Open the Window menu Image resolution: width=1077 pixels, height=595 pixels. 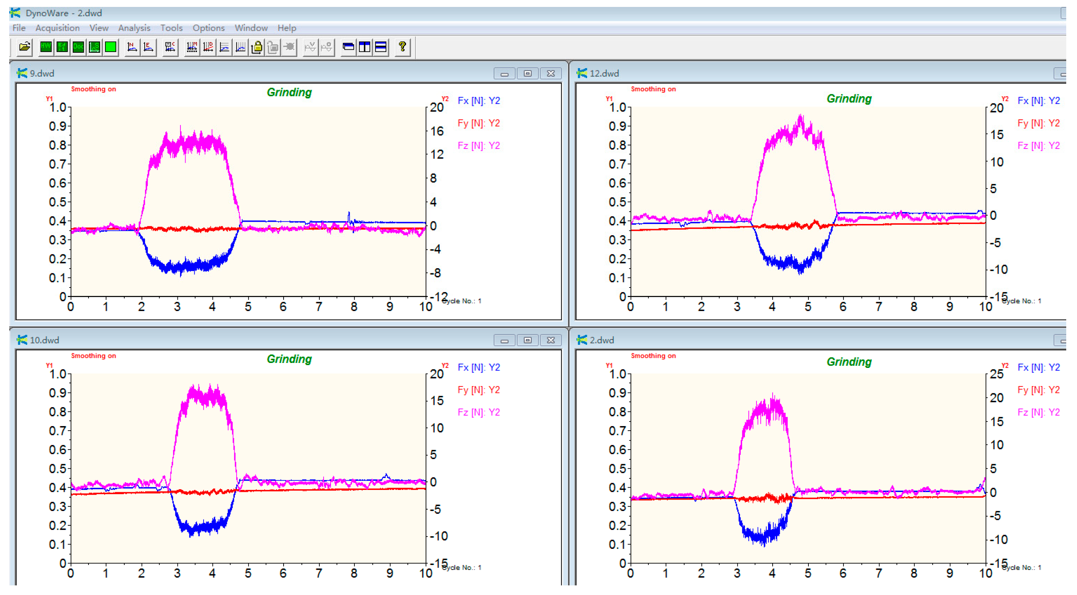point(251,28)
